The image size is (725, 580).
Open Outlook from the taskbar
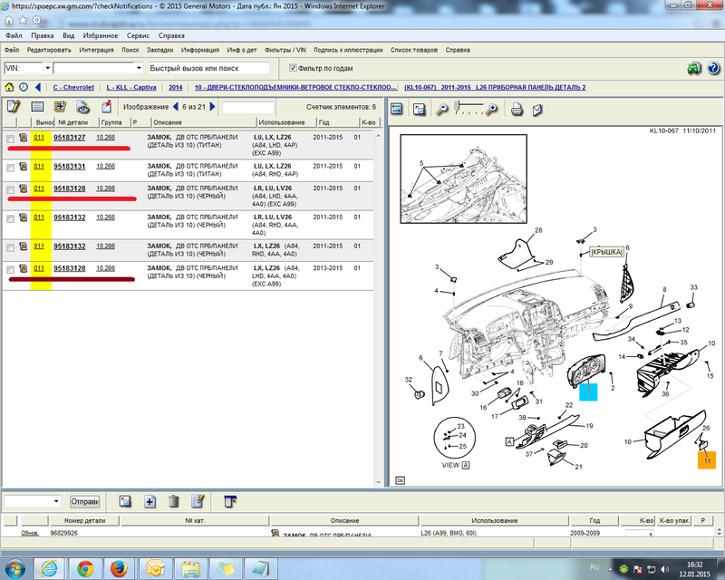tap(155, 568)
